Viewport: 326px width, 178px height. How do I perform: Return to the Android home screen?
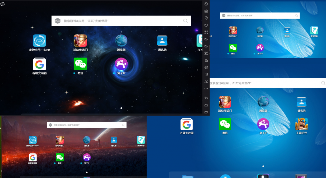click(x=206, y=105)
